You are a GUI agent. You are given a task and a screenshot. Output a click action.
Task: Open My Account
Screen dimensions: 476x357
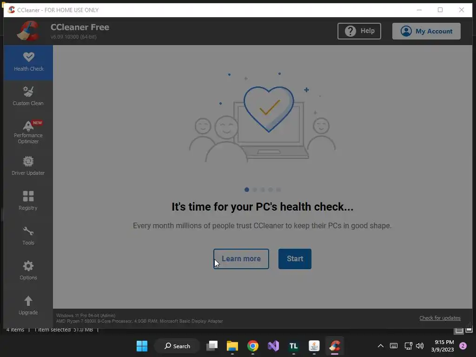pos(426,31)
